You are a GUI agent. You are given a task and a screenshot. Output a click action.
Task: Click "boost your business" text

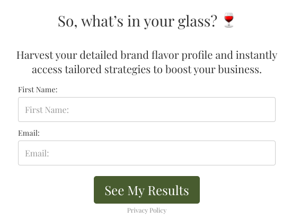pyautogui.click(x=213, y=69)
